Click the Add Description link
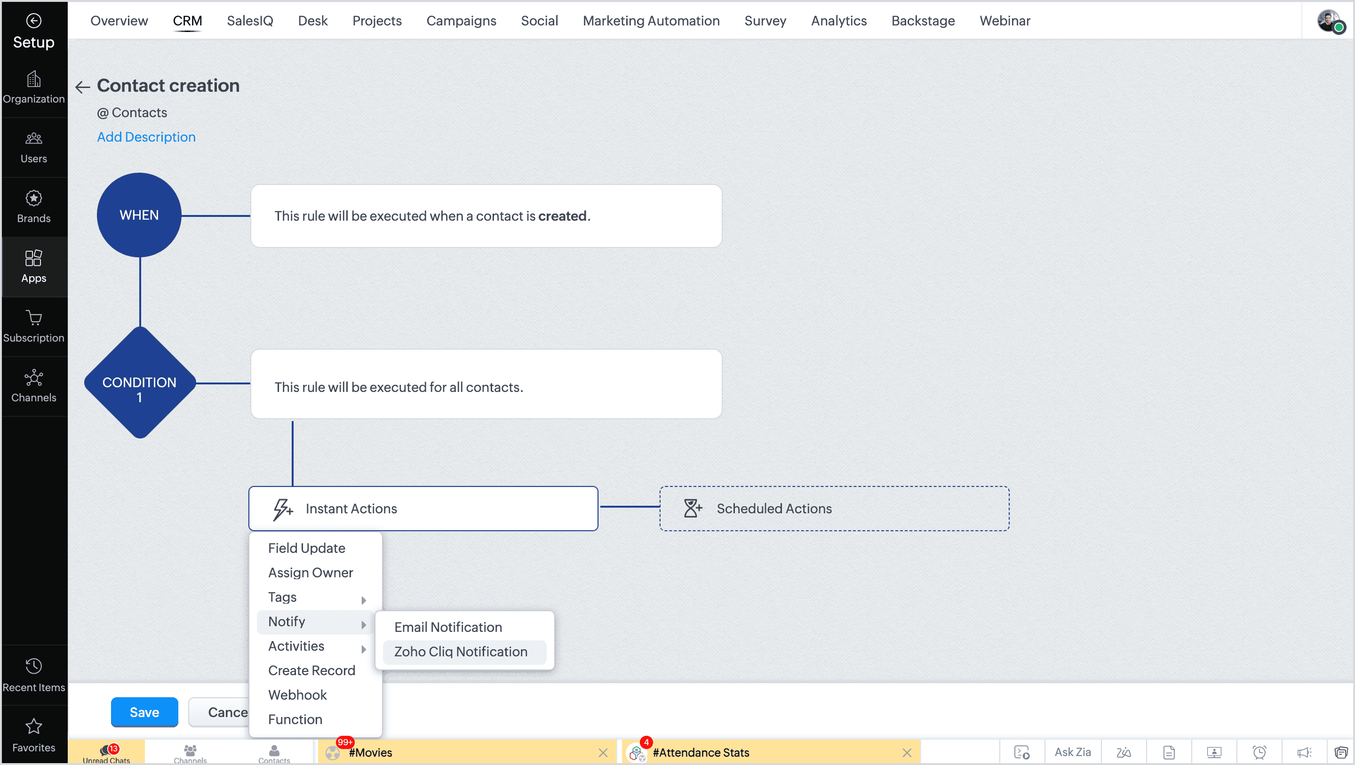 pyautogui.click(x=146, y=137)
